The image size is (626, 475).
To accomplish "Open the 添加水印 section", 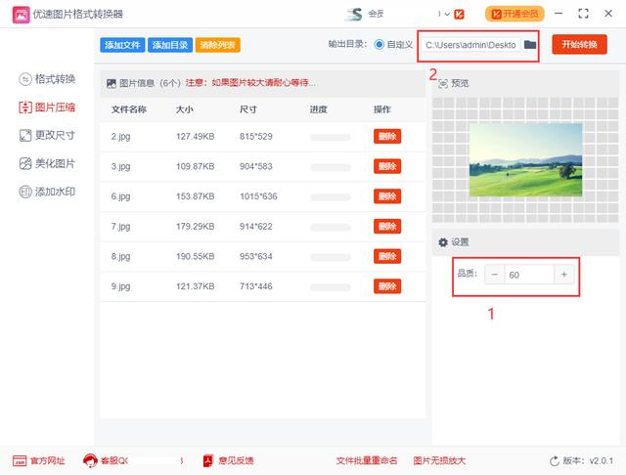I will (47, 192).
